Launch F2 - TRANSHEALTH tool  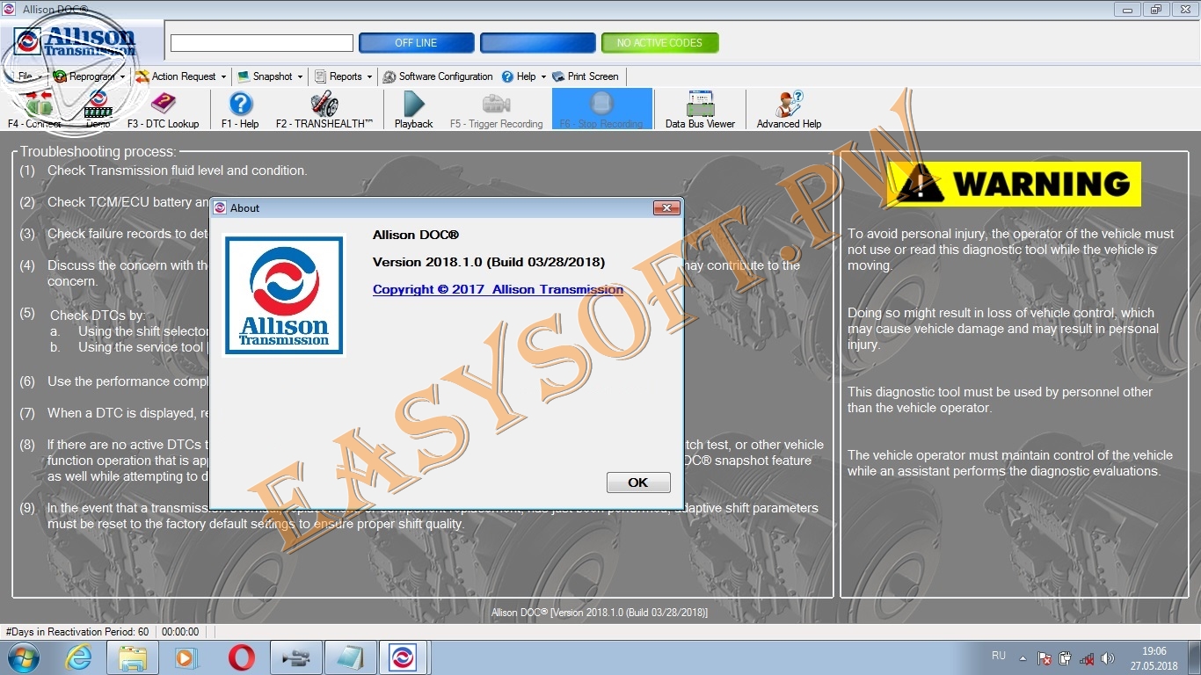point(324,109)
